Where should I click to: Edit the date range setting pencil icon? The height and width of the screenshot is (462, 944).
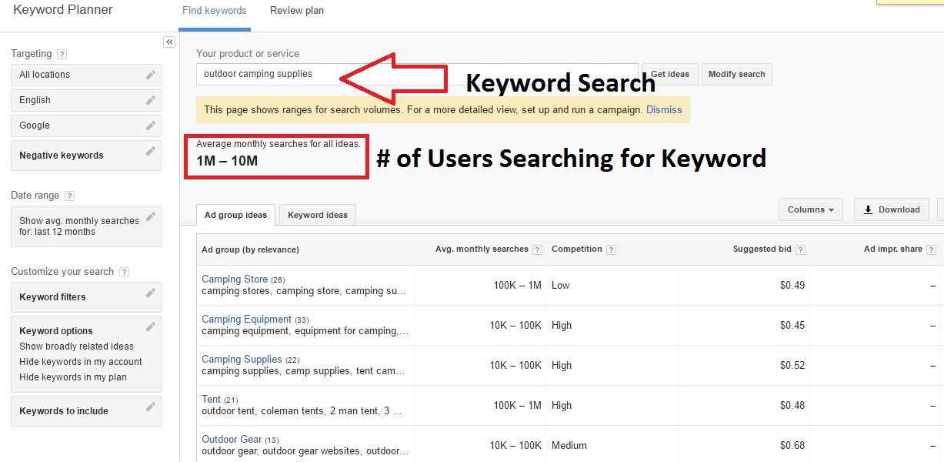coord(151,216)
